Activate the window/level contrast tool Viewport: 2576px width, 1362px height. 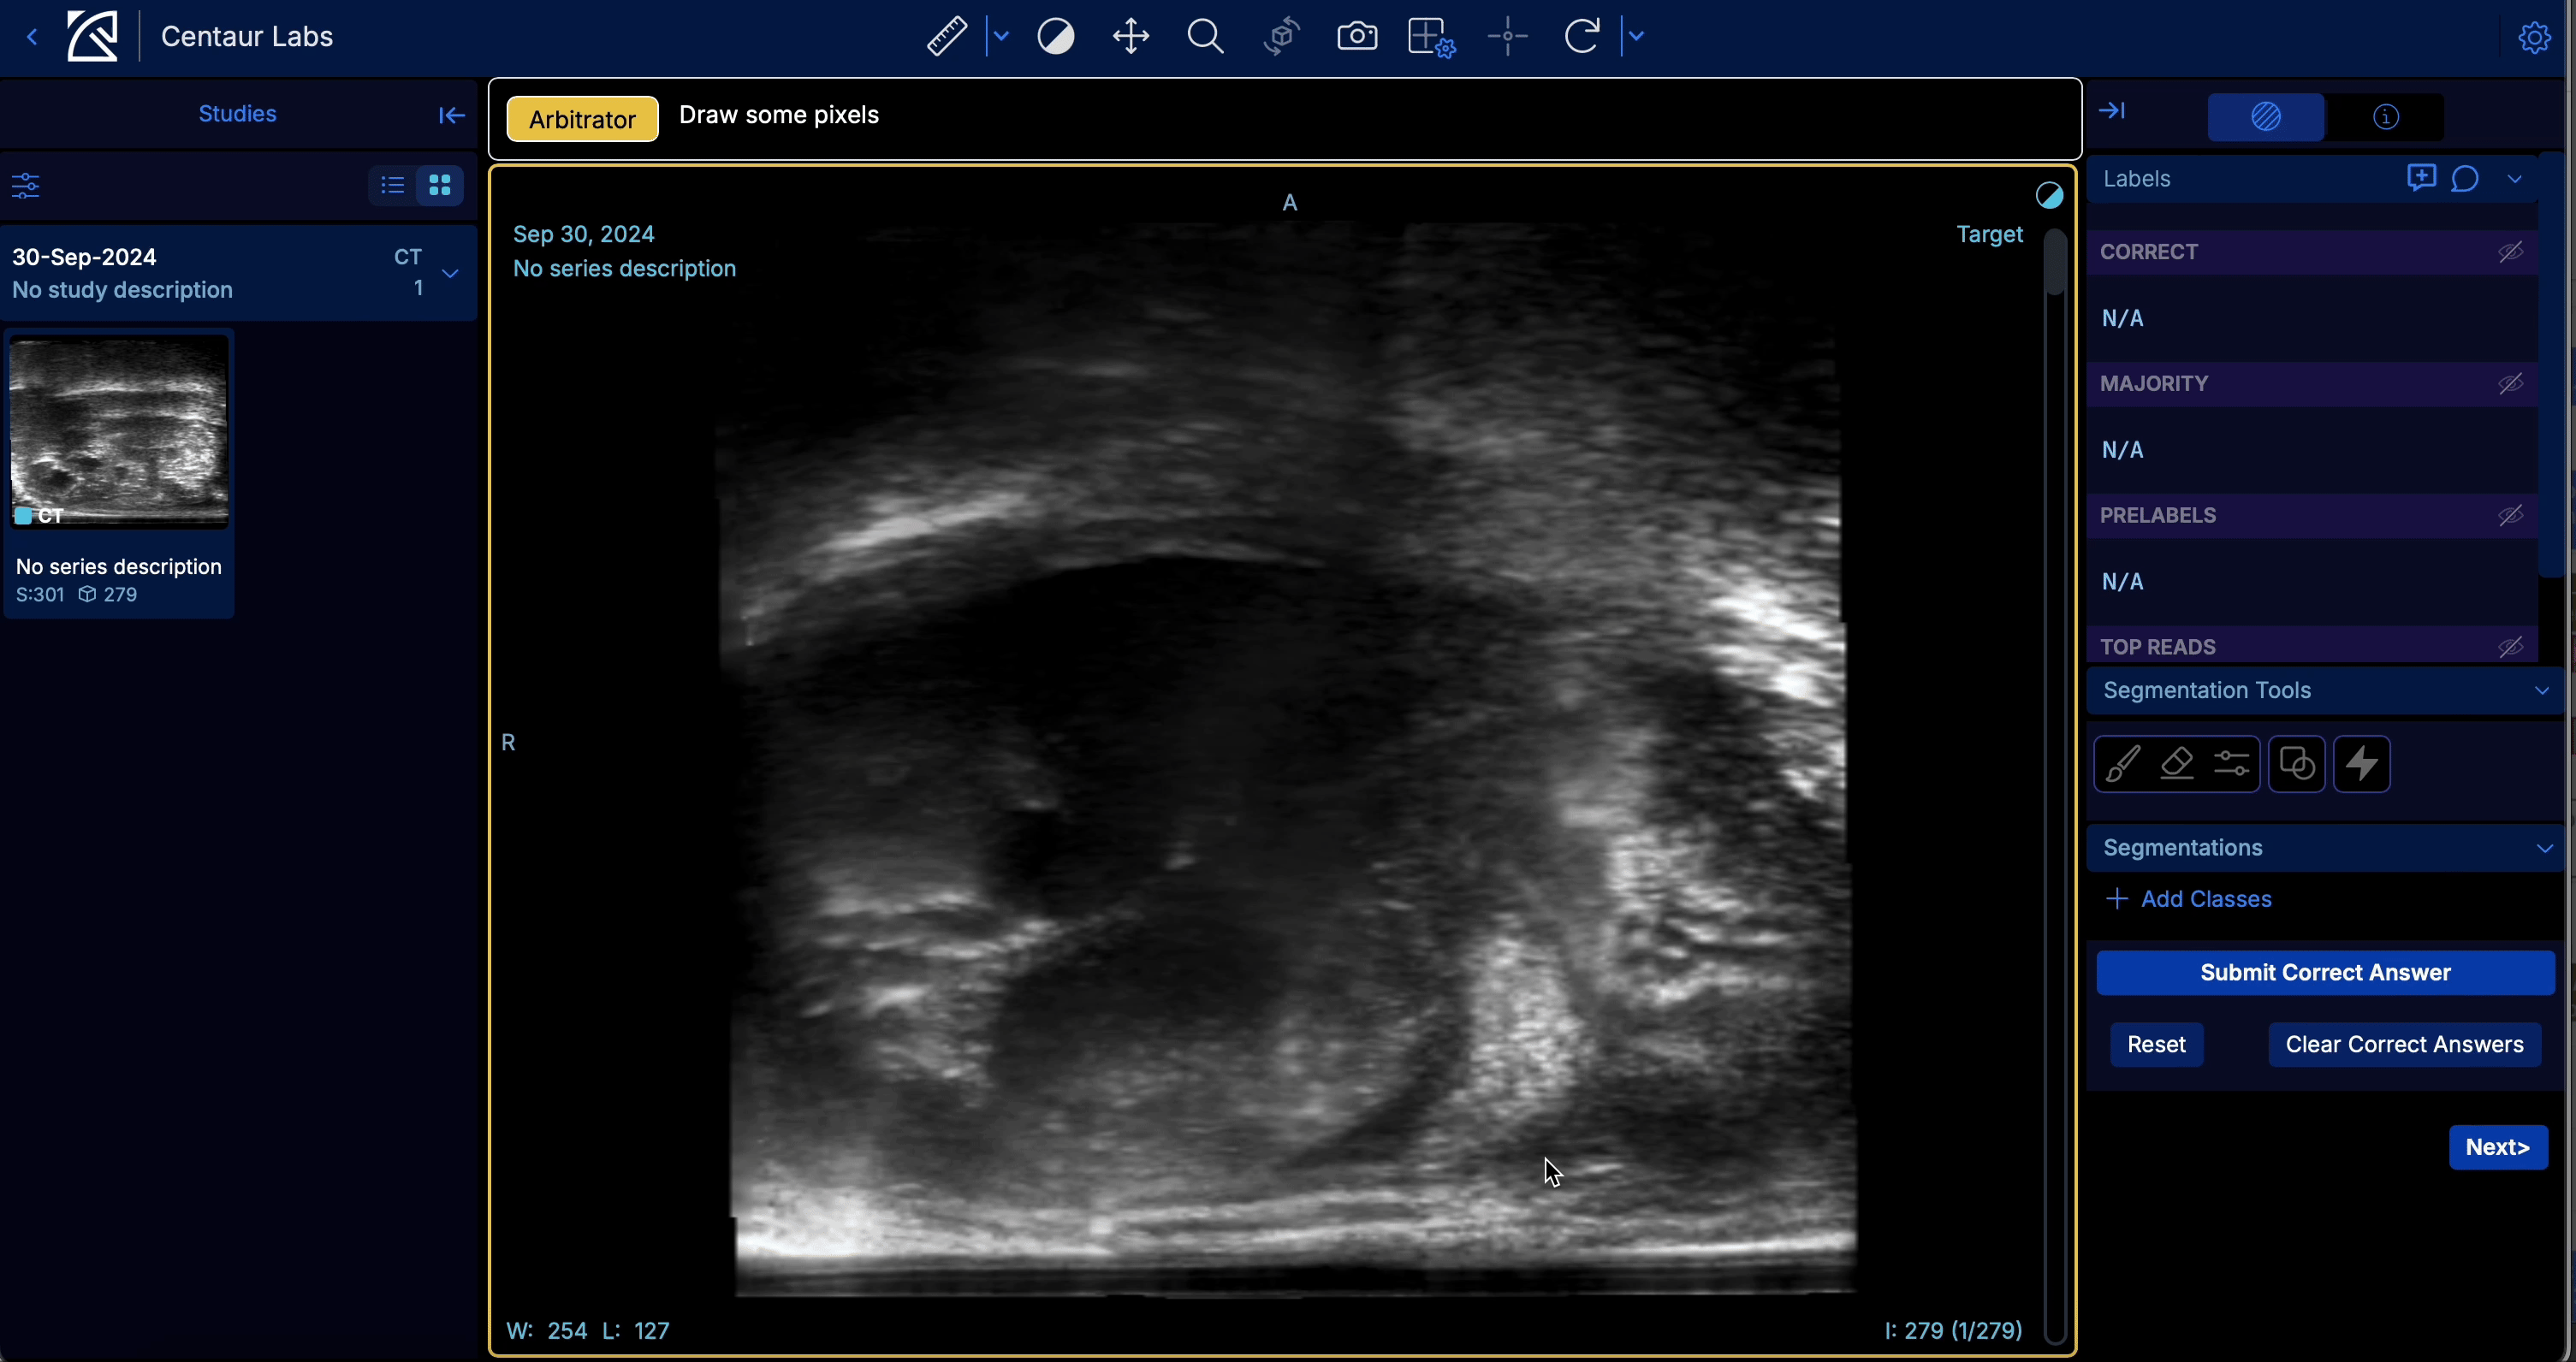1056,36
